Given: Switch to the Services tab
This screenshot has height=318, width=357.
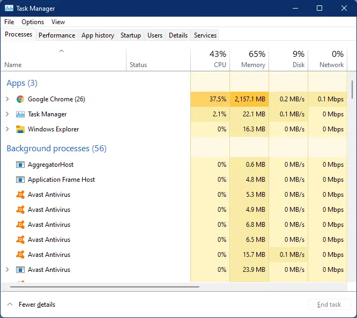Looking at the screenshot, I should pyautogui.click(x=205, y=35).
